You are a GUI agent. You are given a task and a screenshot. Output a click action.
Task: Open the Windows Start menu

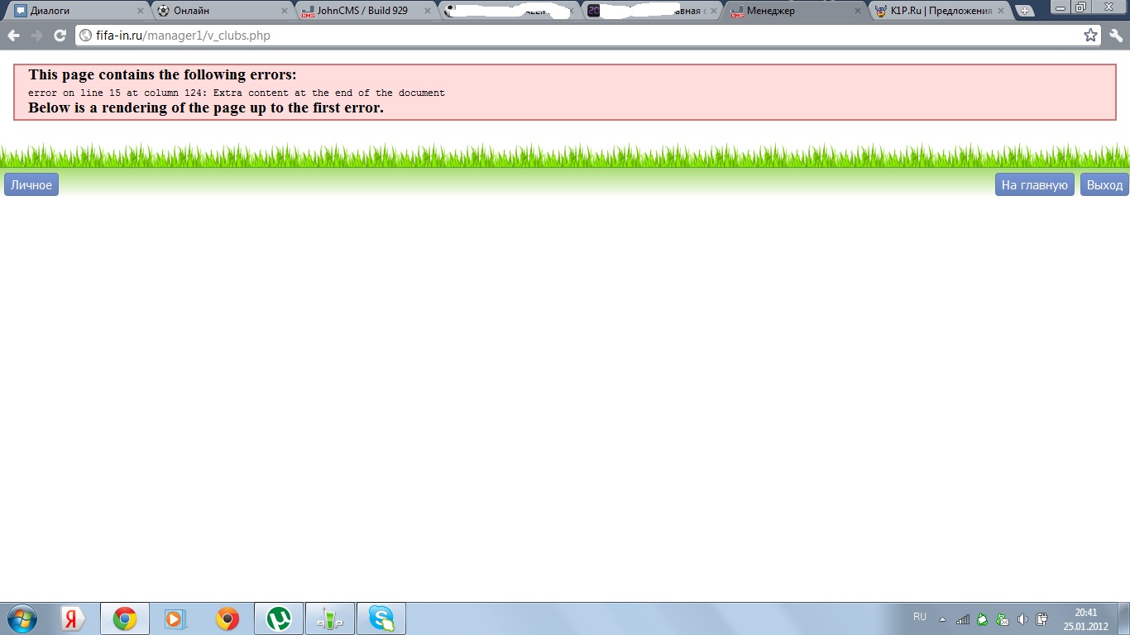tap(22, 618)
